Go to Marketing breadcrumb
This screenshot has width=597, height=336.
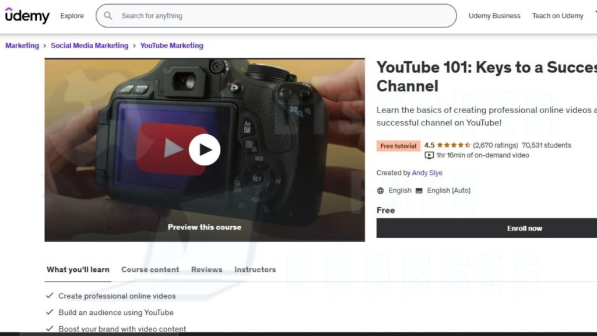[22, 45]
